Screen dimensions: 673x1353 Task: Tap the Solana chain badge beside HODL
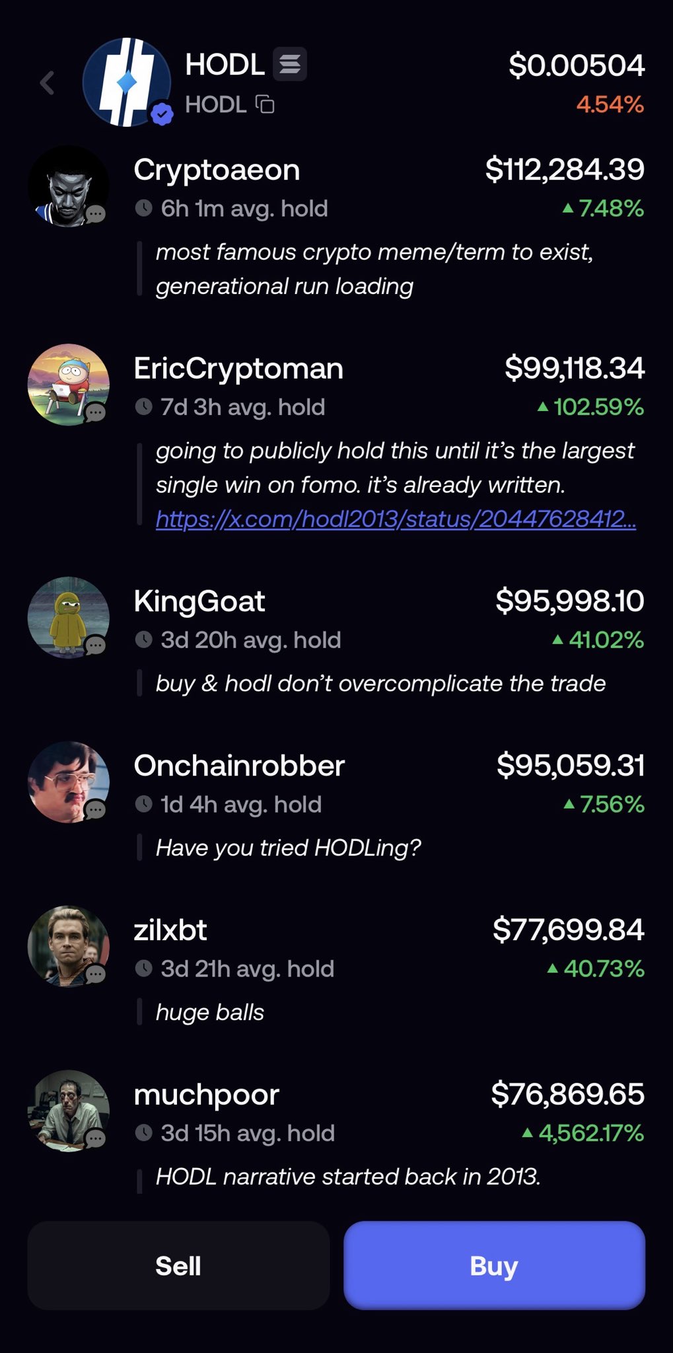289,65
